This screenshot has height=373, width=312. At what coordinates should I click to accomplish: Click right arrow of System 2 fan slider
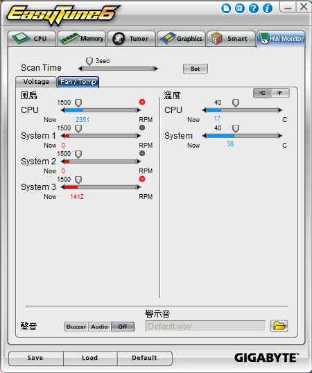click(x=139, y=162)
